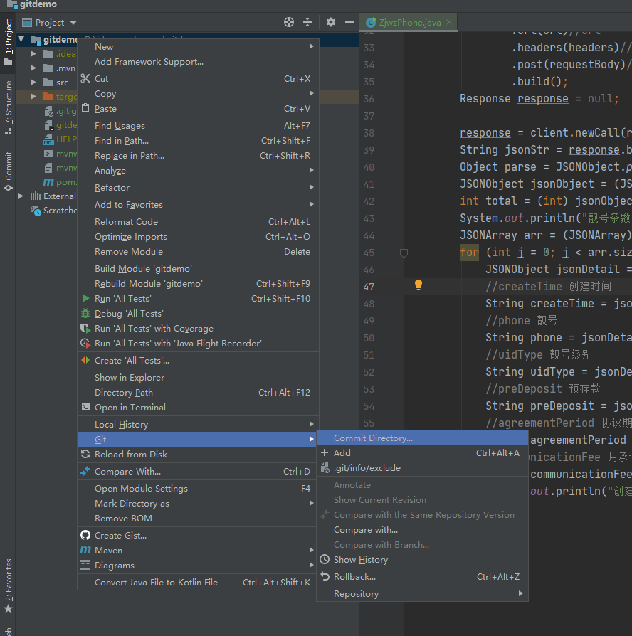Click the Maven menu icon
Image resolution: width=632 pixels, height=636 pixels.
[x=85, y=551]
